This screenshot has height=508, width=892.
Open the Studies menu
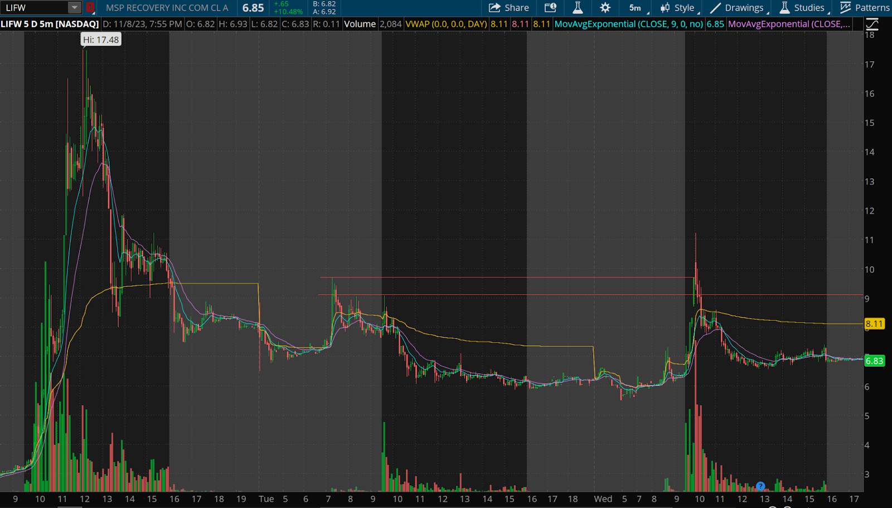tap(803, 8)
